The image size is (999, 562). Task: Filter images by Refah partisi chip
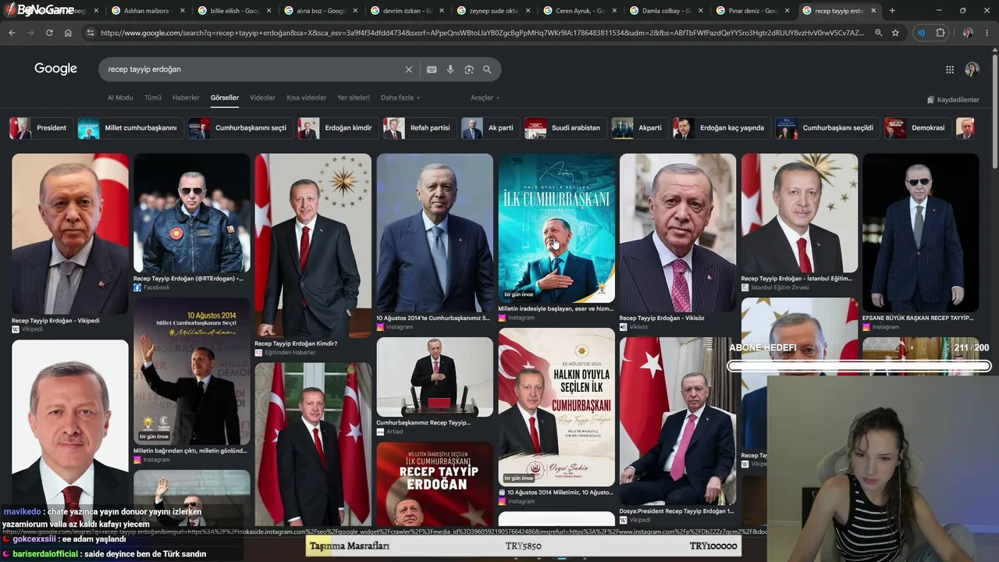[x=420, y=128]
